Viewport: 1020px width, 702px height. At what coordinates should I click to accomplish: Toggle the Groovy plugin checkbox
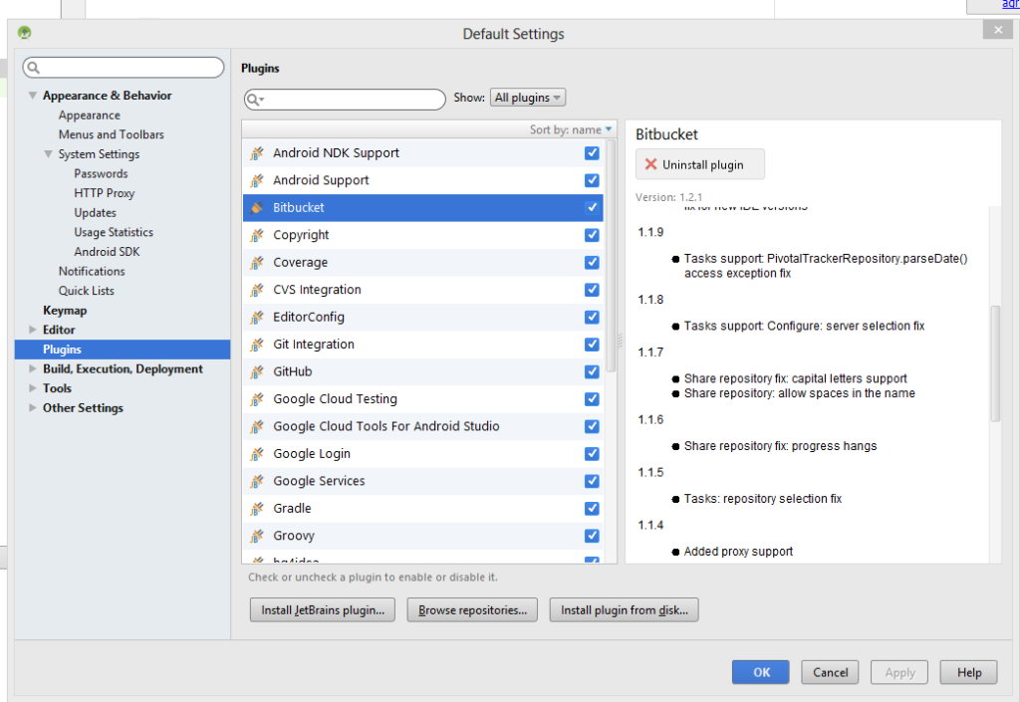pos(592,536)
